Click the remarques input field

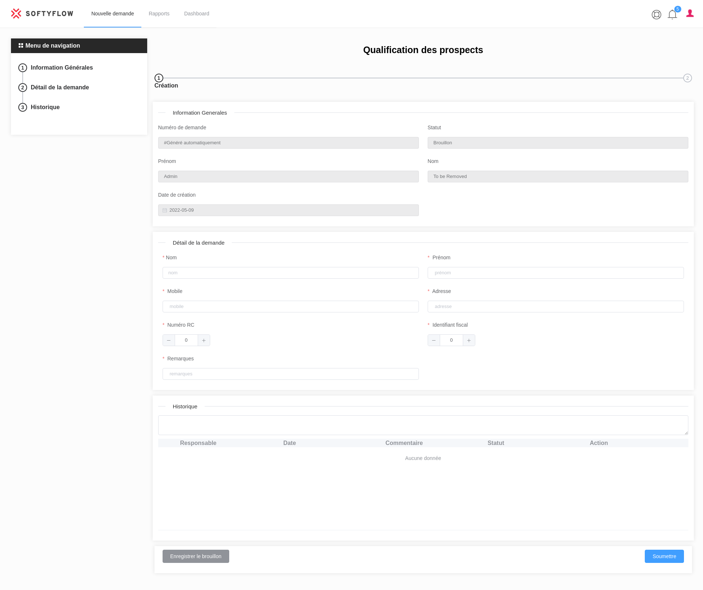tap(290, 374)
